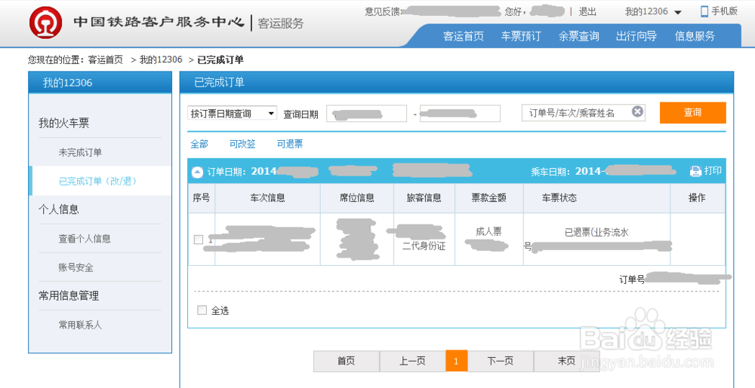This screenshot has height=388, width=755.
Task: Click the 退出 logout link
Action: point(587,12)
